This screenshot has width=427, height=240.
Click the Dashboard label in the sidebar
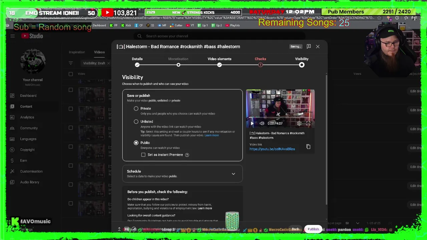[x=28, y=96]
